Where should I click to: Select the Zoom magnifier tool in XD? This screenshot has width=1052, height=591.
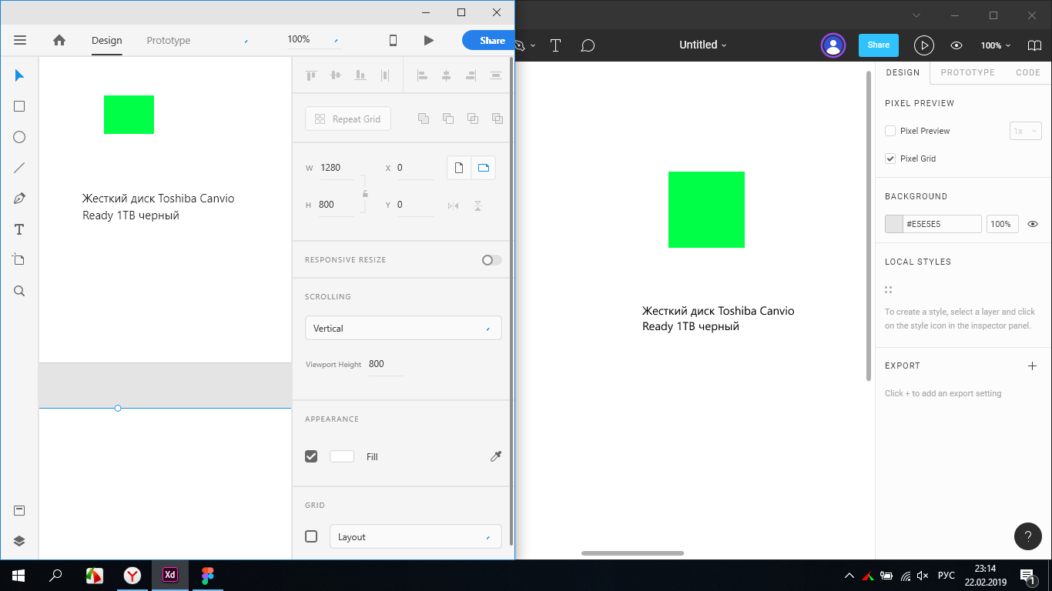pos(19,291)
